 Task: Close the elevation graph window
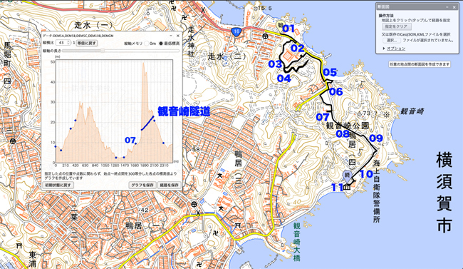(x=178, y=36)
